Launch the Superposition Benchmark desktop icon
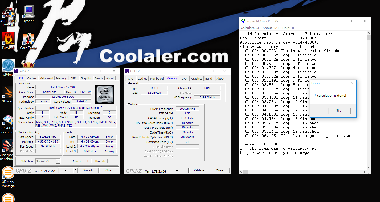The height and width of the screenshot is (202, 380). [x=7, y=150]
